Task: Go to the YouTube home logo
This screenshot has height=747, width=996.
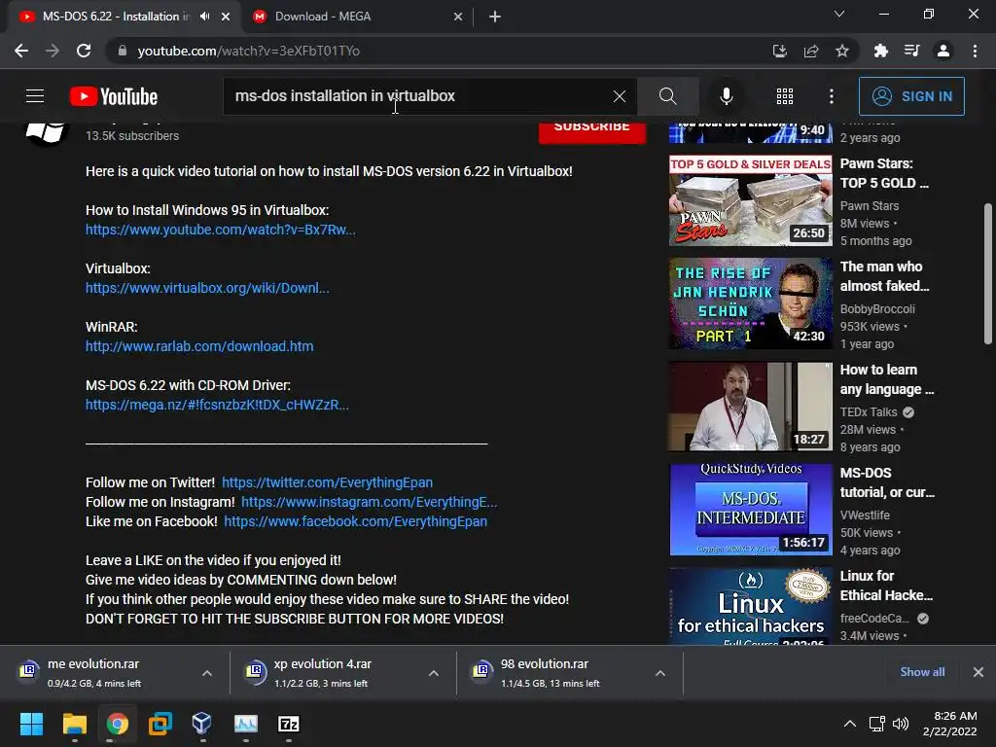Action: pyautogui.click(x=114, y=96)
